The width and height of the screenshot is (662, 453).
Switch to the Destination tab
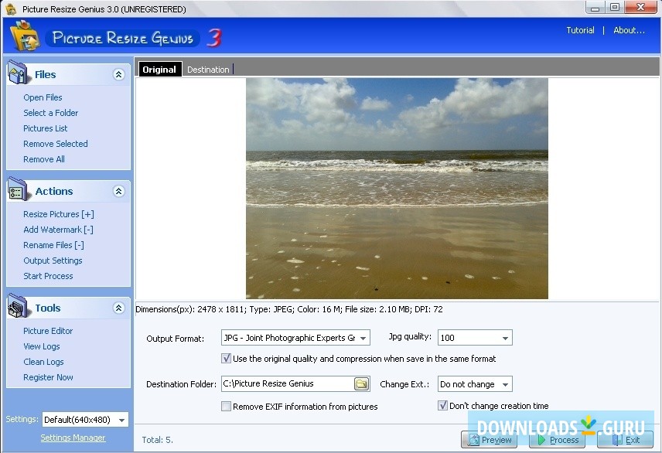click(207, 69)
